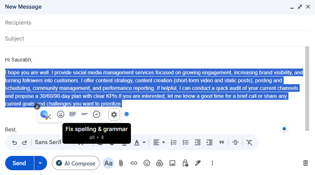315x175 pixels.
Task: Toggle strikethrough formatting
Action: coord(235,142)
